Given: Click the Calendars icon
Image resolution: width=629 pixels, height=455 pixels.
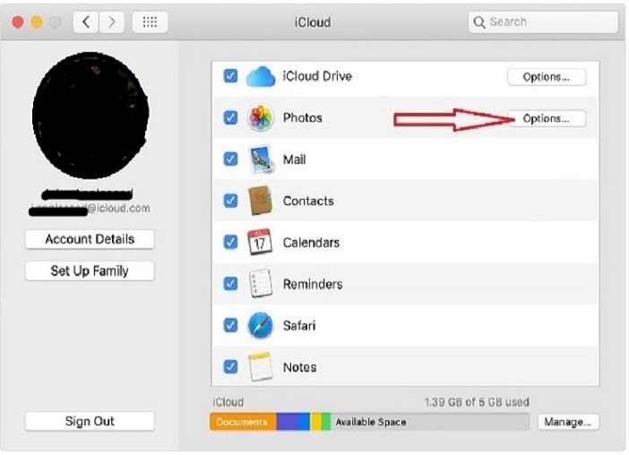Looking at the screenshot, I should click(260, 242).
